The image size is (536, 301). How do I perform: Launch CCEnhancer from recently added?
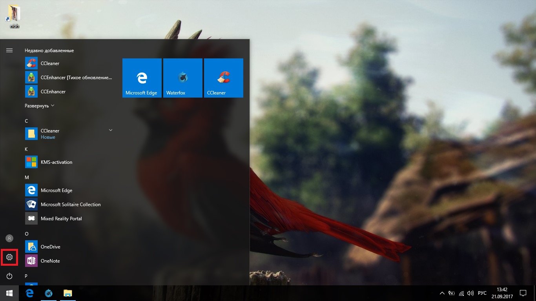pos(69,91)
